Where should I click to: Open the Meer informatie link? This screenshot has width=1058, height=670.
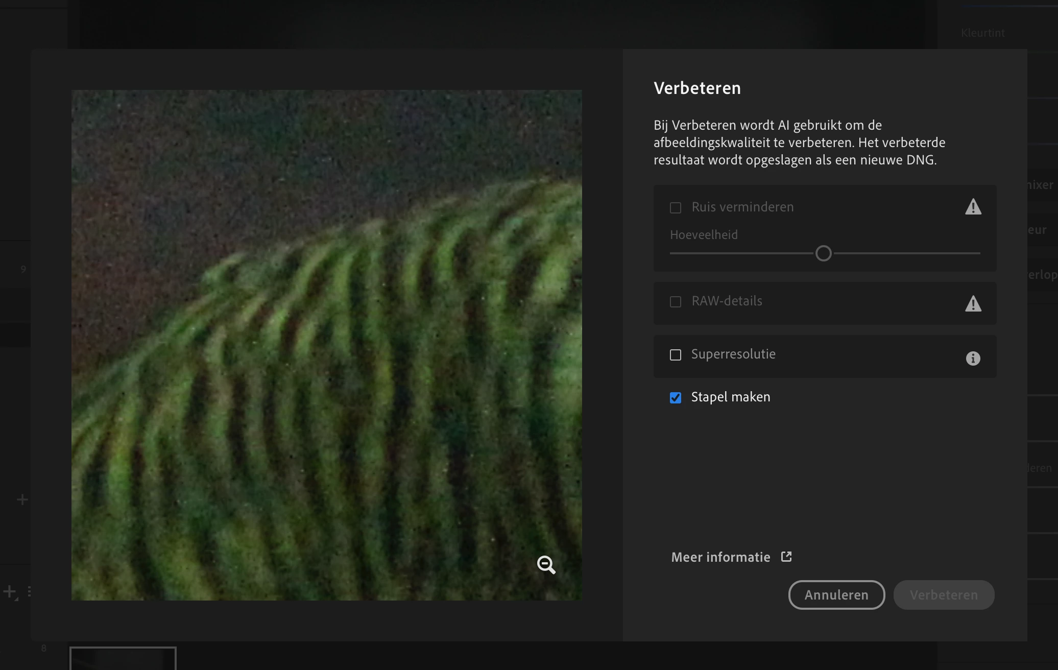(x=720, y=557)
